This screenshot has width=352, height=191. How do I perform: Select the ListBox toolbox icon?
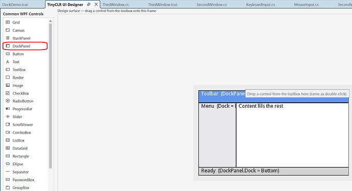[x=8, y=140]
